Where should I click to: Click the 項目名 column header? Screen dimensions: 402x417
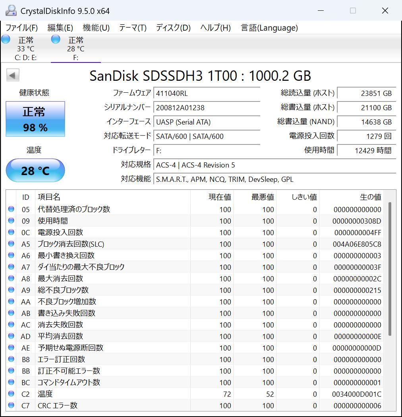112,197
